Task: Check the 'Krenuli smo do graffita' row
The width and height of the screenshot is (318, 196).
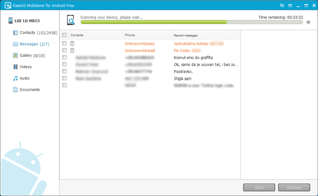Action: (x=64, y=57)
